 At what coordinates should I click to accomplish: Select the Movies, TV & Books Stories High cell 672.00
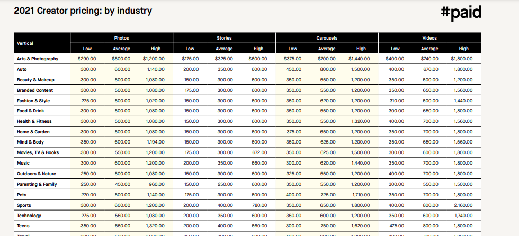tap(259, 152)
